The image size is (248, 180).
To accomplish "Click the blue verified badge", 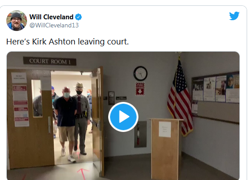I will [78, 17].
